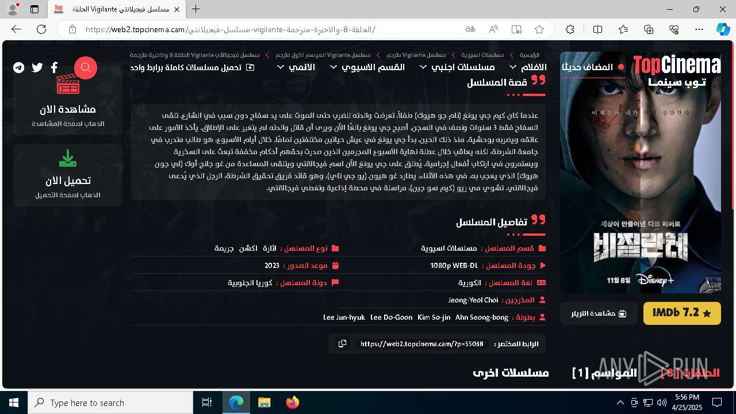Expand القسم الاسيوي dropdown menu
The height and width of the screenshot is (414, 736).
click(x=367, y=67)
